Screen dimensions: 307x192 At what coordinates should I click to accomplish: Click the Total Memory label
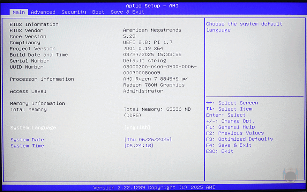tap(29, 110)
